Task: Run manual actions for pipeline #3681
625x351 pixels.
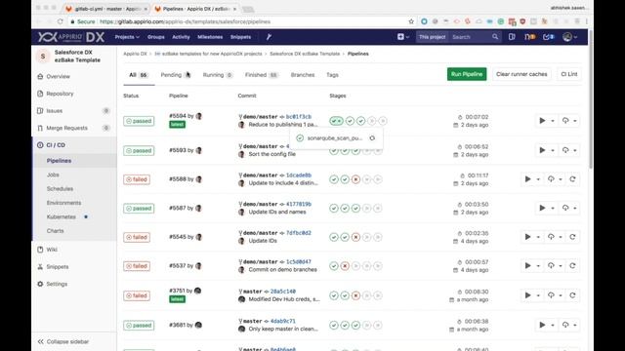Action: [542, 325]
